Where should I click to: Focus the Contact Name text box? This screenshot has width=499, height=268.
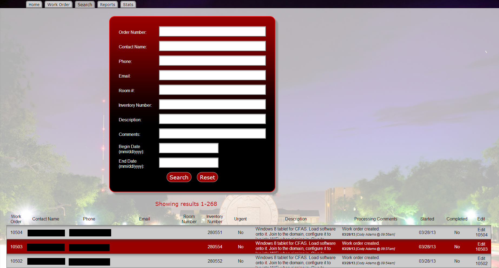pyautogui.click(x=212, y=46)
